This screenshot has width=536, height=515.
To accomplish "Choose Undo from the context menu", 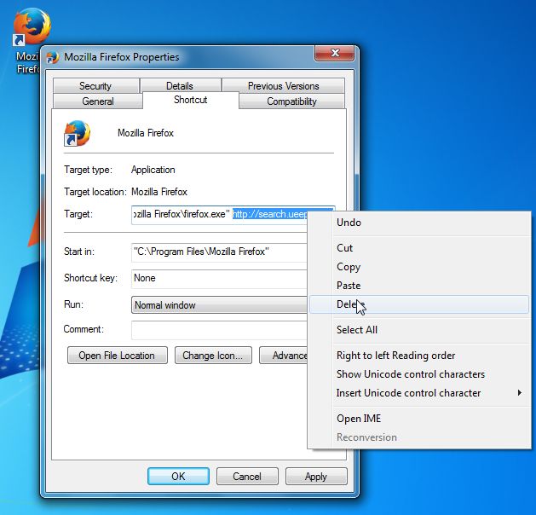I will click(x=419, y=223).
